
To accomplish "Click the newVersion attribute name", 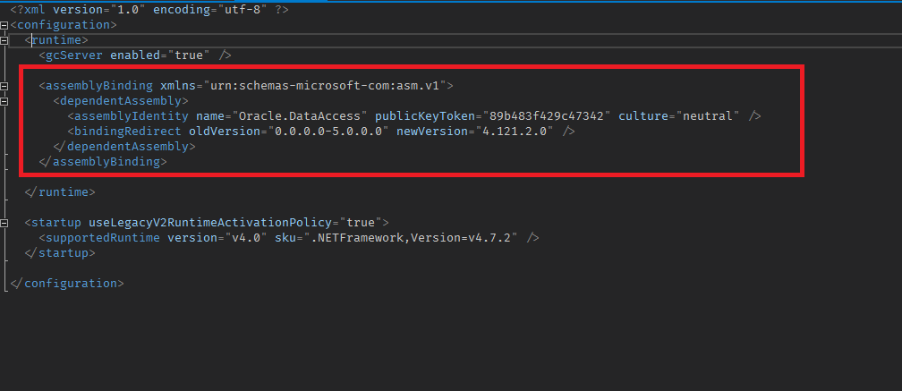I will (431, 132).
